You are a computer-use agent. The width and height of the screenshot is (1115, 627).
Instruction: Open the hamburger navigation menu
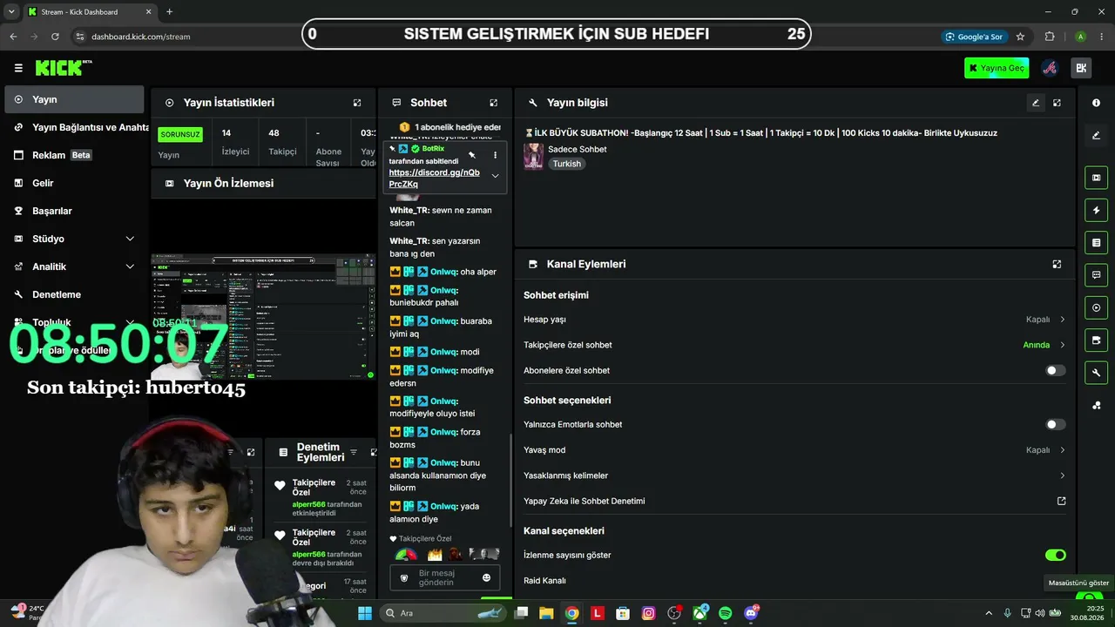click(x=18, y=68)
